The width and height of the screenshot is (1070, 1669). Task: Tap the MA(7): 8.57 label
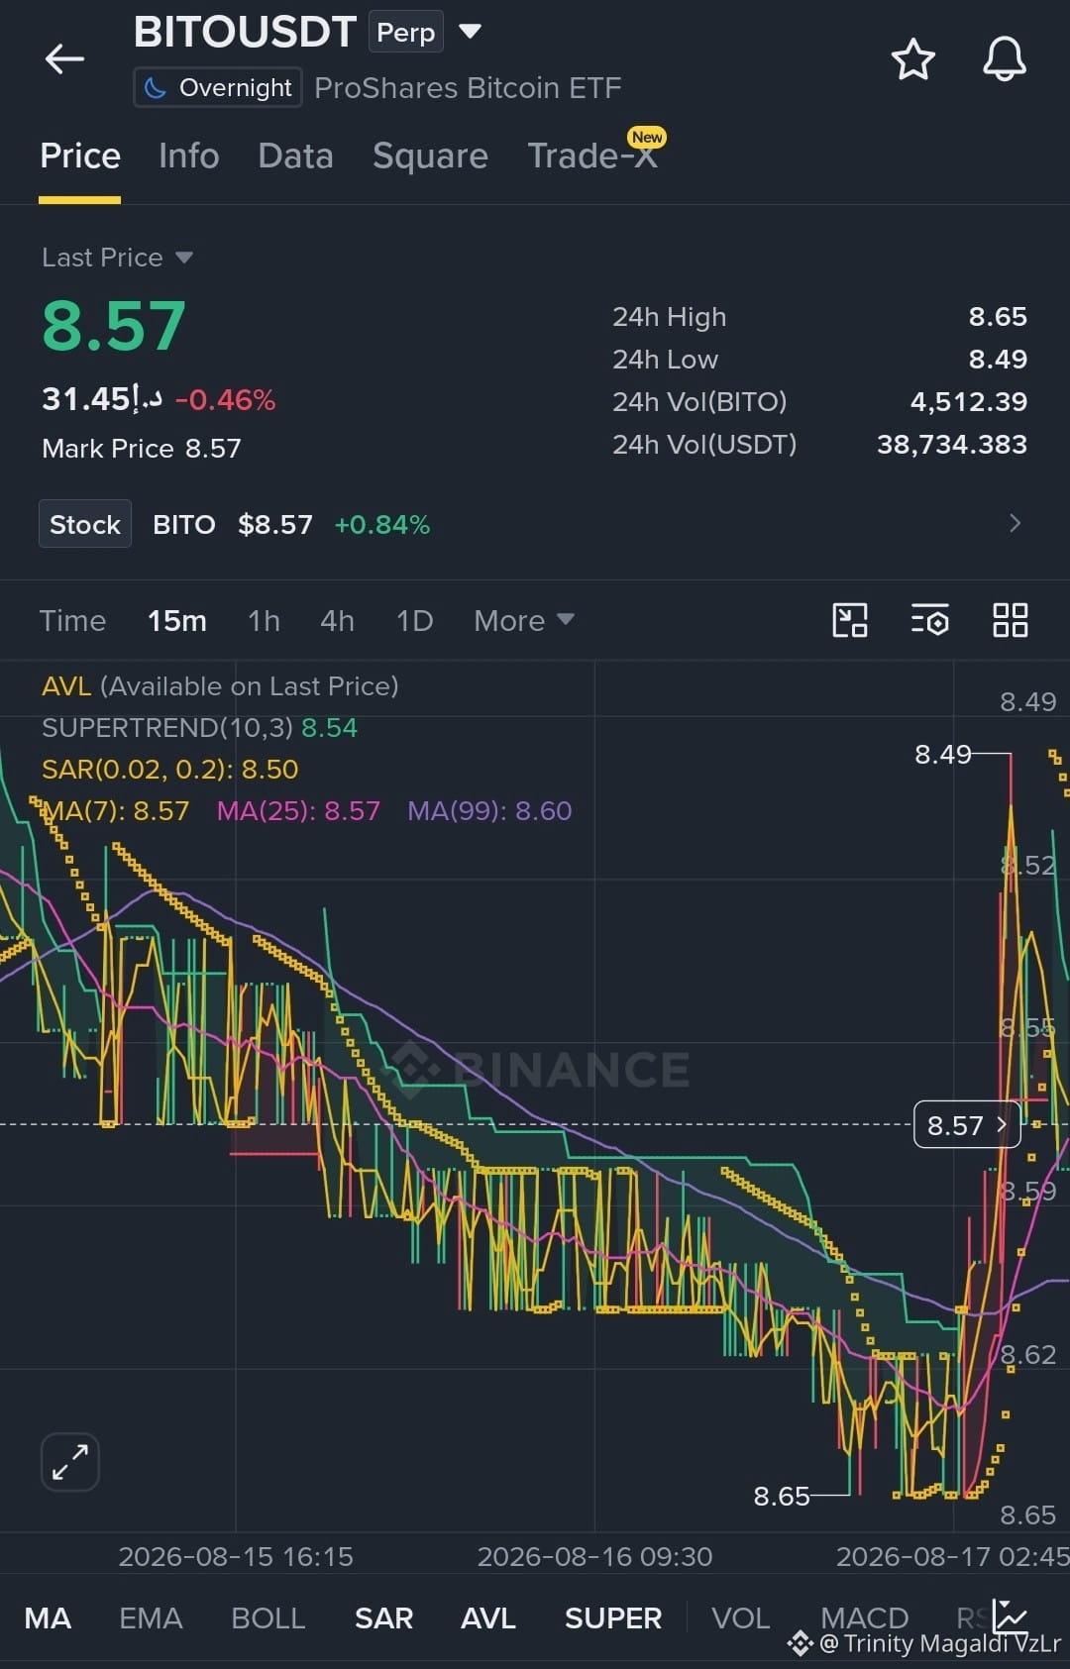pyautogui.click(x=116, y=810)
